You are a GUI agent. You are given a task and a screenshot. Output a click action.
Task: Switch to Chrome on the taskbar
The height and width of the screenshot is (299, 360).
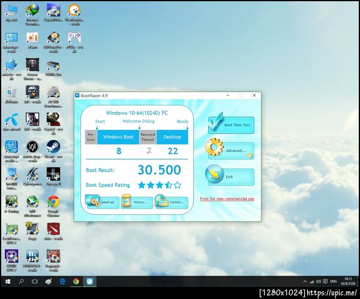(x=76, y=282)
